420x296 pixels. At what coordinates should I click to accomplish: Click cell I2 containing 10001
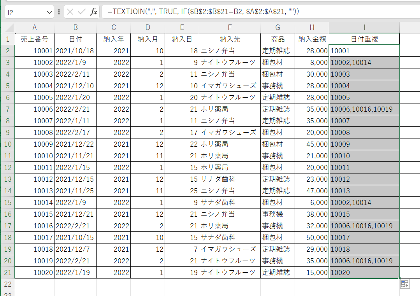pos(364,51)
